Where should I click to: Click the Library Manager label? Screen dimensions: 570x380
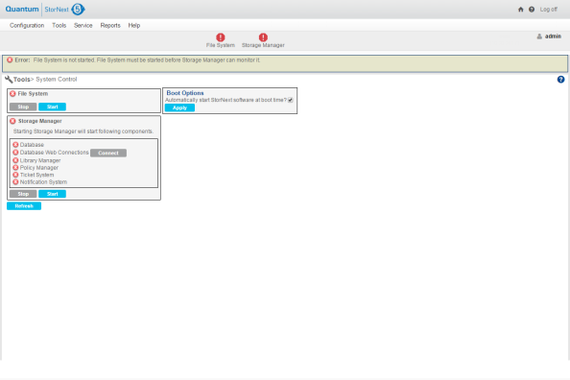click(40, 160)
